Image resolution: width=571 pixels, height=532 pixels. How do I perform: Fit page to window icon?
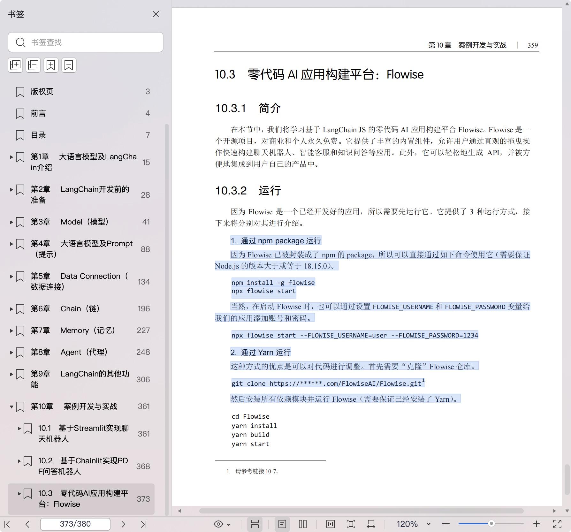(x=351, y=524)
